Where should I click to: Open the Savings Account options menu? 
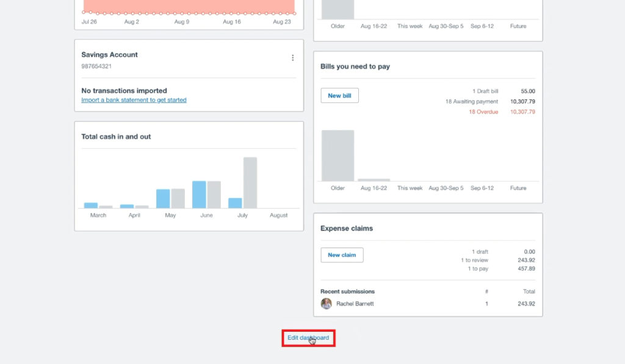pyautogui.click(x=292, y=57)
